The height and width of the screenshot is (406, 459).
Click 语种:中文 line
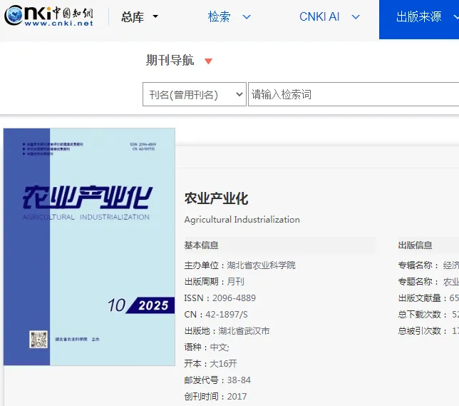point(207,347)
